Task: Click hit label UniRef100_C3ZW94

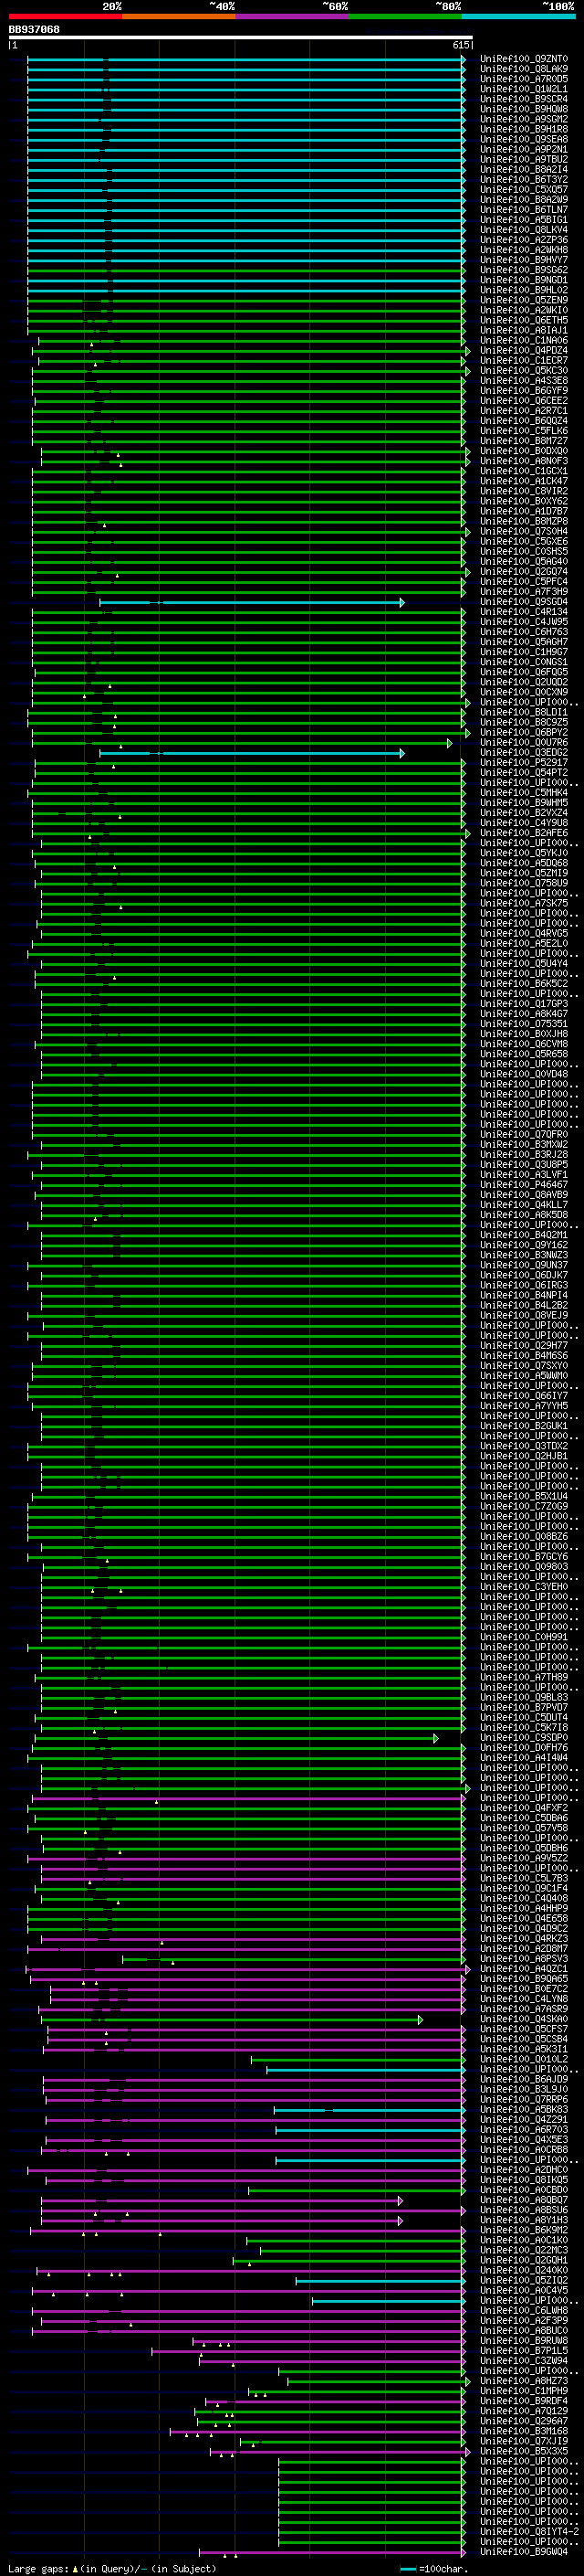Action: pos(524,2360)
